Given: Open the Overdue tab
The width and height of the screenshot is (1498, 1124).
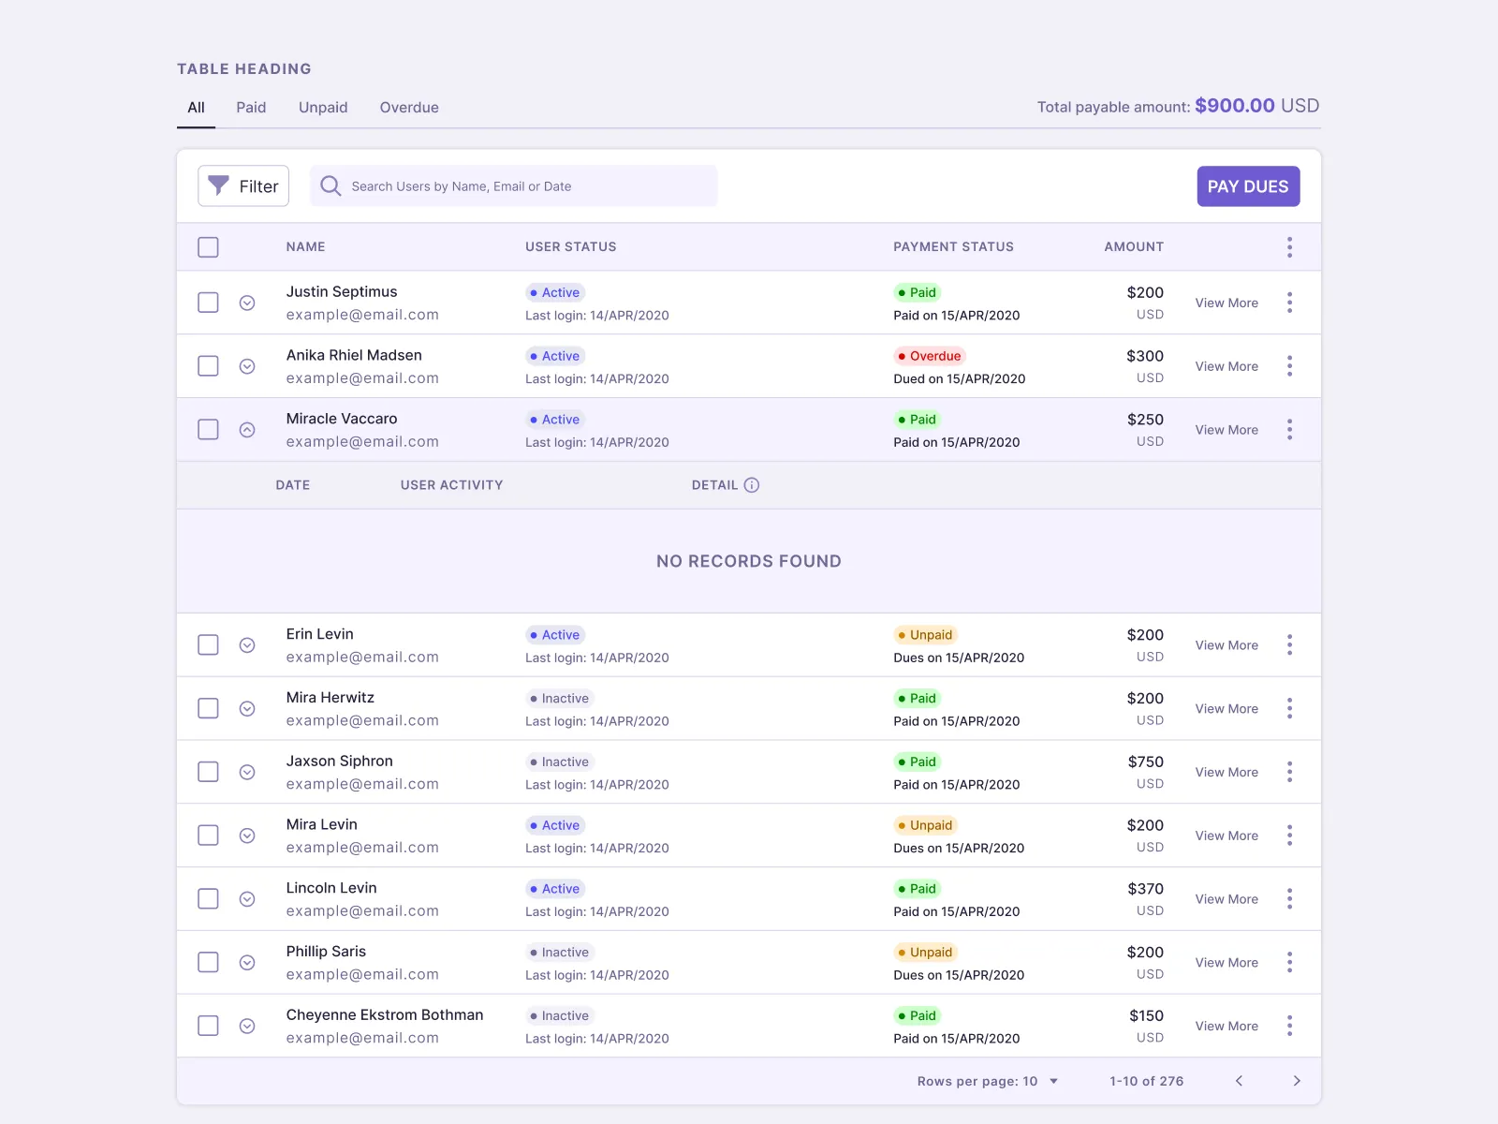Looking at the screenshot, I should point(409,107).
